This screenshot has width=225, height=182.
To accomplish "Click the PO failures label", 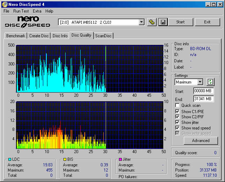I will [128, 177].
